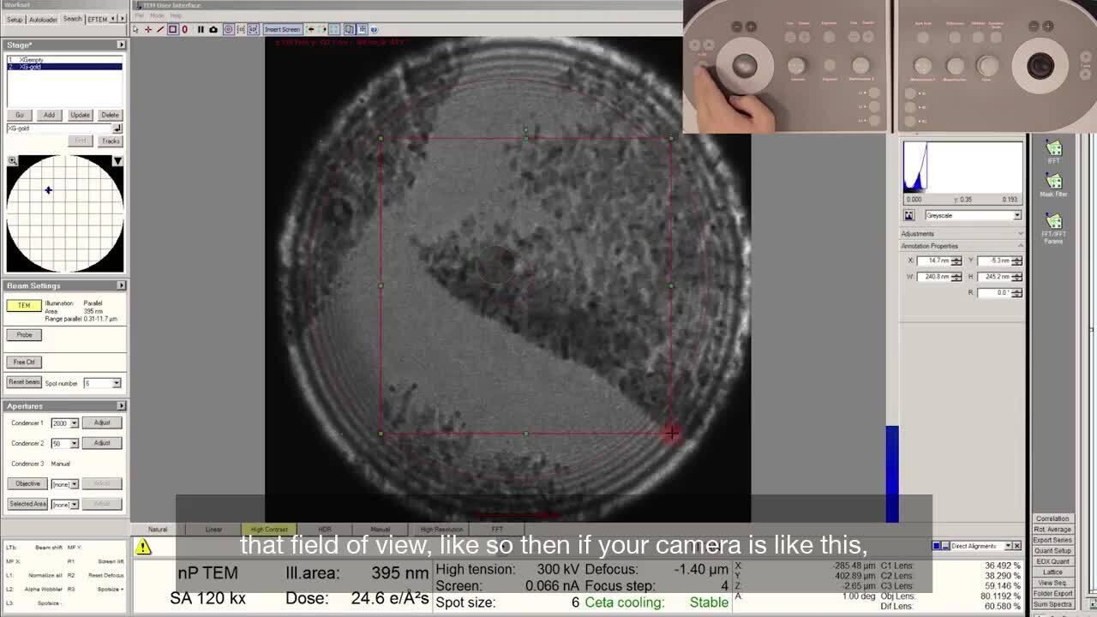Toggle the yellow TEM mode button
Viewport: 1097px width, 617px height.
24,306
